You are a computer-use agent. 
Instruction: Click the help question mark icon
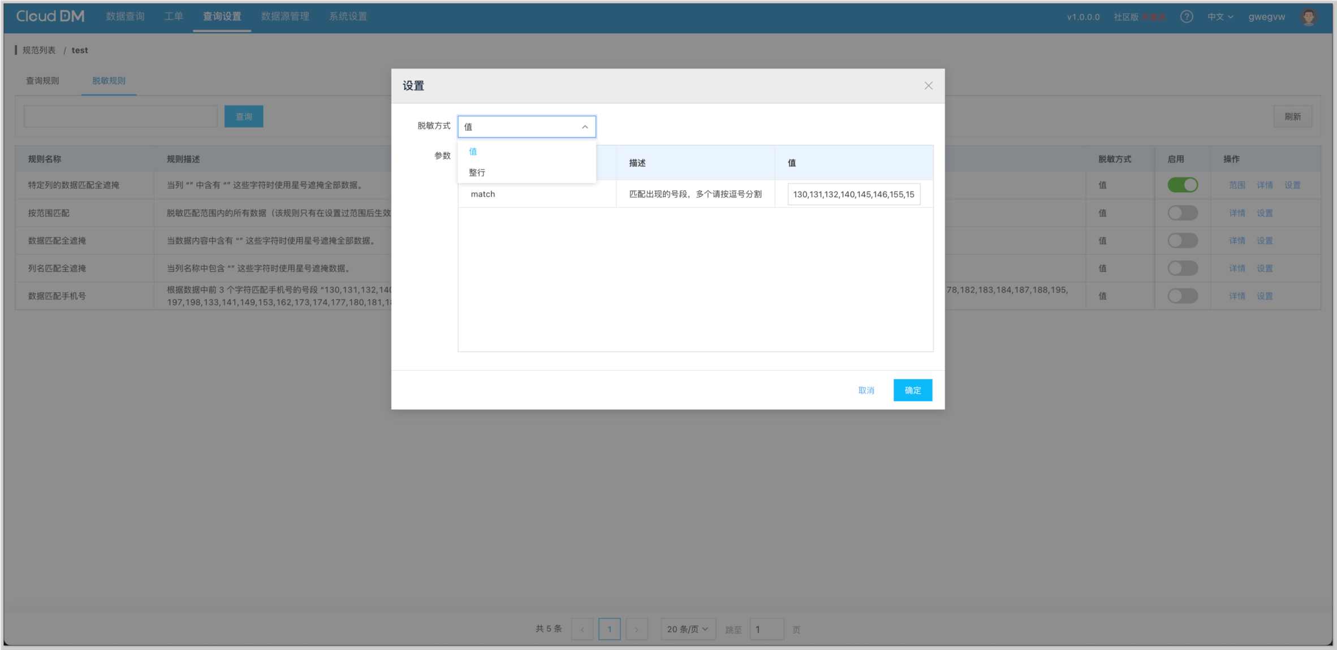1187,17
